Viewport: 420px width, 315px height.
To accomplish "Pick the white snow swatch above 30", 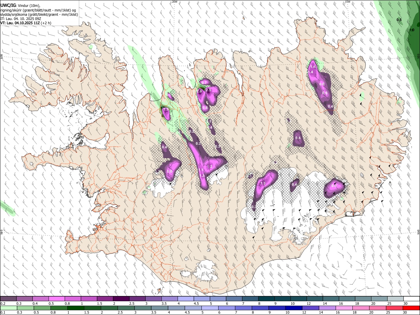I will (411, 299).
